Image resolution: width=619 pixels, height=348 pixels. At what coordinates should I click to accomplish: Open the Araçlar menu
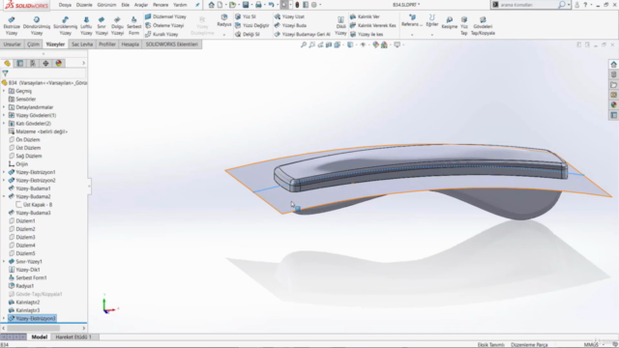click(141, 5)
